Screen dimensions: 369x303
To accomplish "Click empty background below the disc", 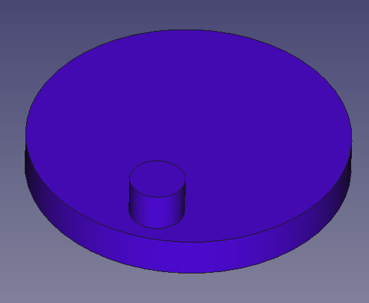I will [188, 289].
